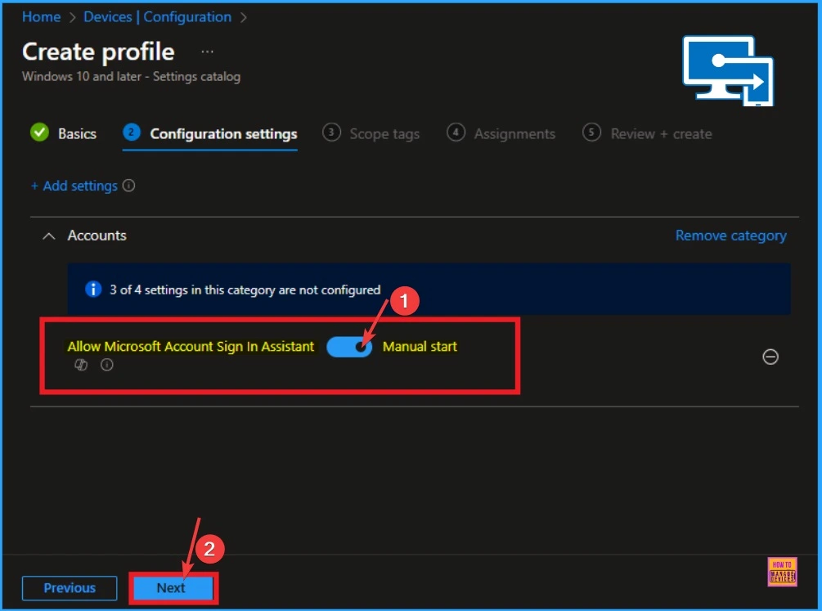822x611 pixels.
Task: Open the Devices | Configuration breadcrumb
Action: tap(157, 17)
